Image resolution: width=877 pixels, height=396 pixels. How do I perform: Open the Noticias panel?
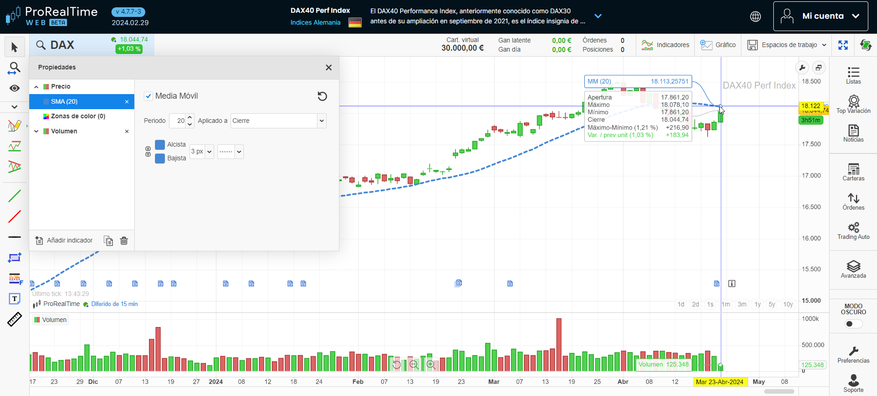pos(853,133)
